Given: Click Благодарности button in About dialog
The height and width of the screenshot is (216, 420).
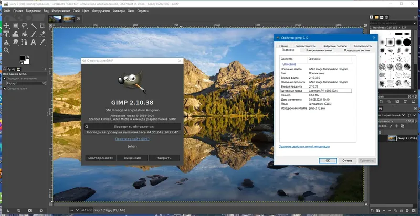Looking at the screenshot, I should [x=100, y=158].
